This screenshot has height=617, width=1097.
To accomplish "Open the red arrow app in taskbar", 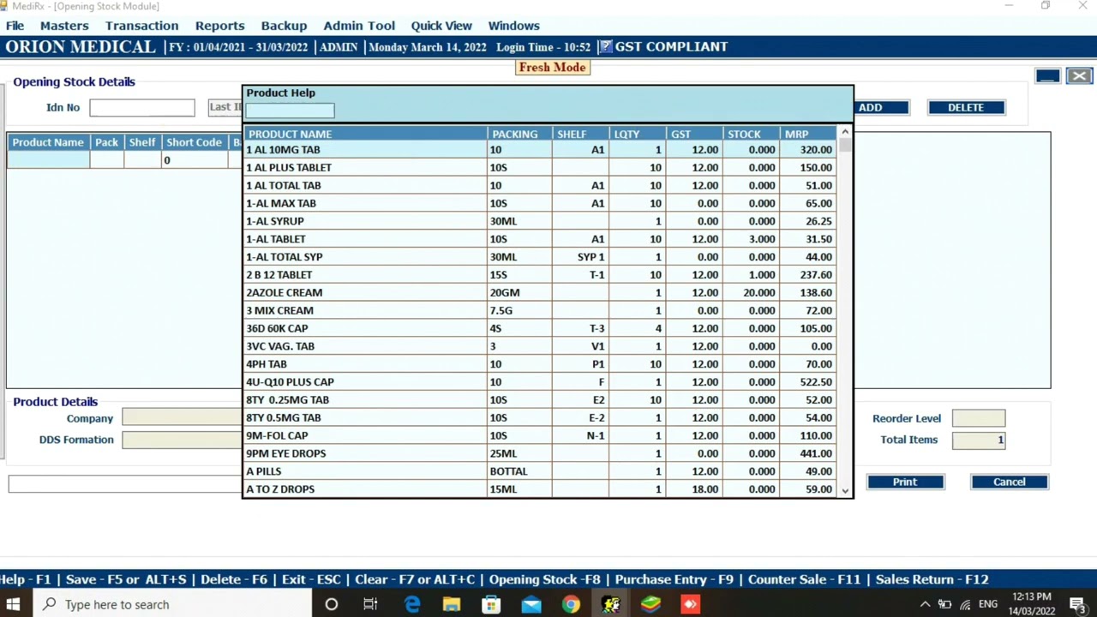I will [690, 604].
